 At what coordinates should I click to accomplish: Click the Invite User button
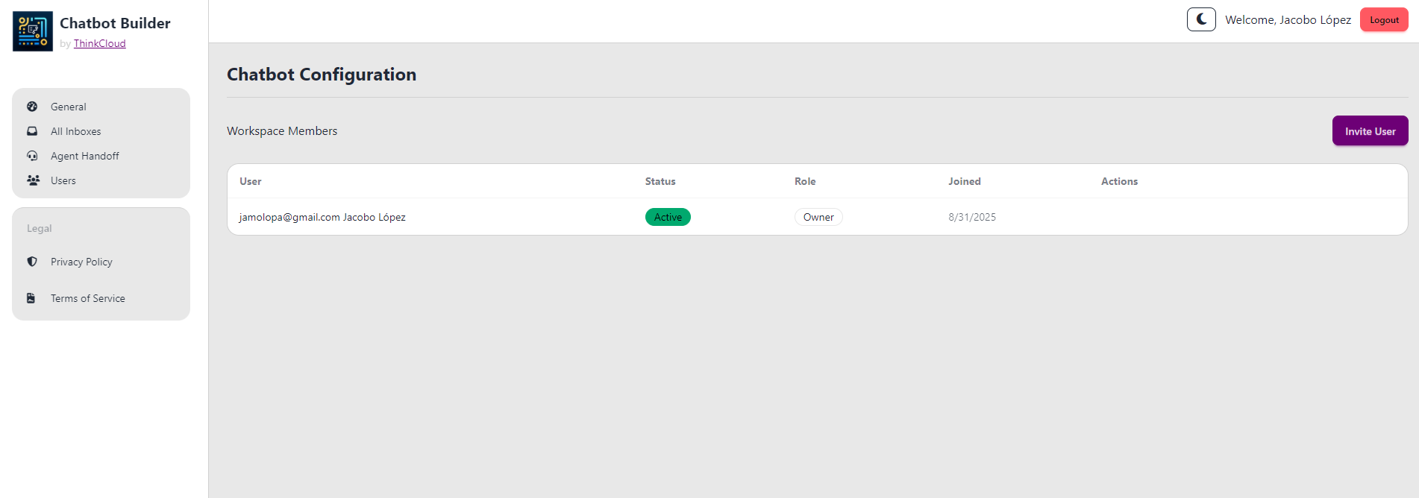pos(1370,131)
